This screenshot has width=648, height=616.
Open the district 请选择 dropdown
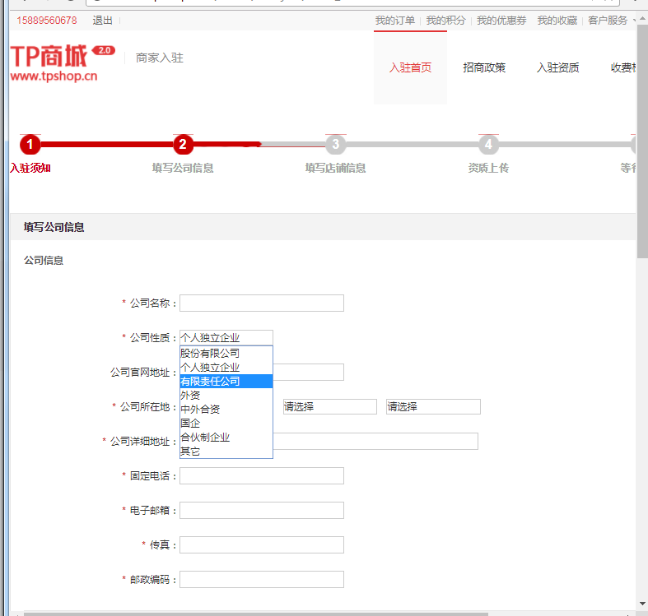point(433,406)
